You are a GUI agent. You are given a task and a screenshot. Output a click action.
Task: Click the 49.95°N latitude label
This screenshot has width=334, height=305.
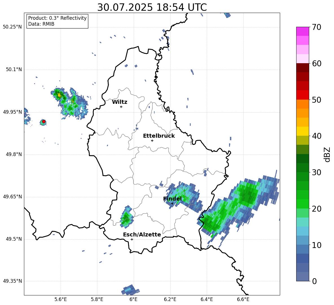click(x=12, y=112)
